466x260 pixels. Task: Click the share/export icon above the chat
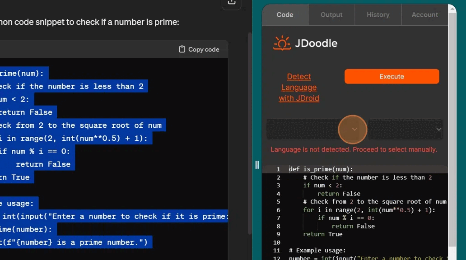(231, 2)
